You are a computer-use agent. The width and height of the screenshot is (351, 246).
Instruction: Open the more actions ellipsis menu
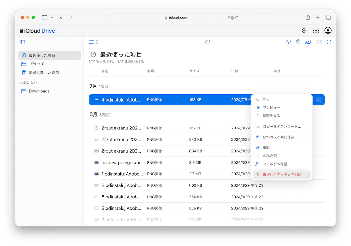coord(329,42)
